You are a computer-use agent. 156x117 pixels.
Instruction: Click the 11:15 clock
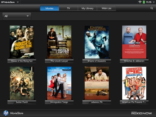pyautogui.click(x=149, y=2)
